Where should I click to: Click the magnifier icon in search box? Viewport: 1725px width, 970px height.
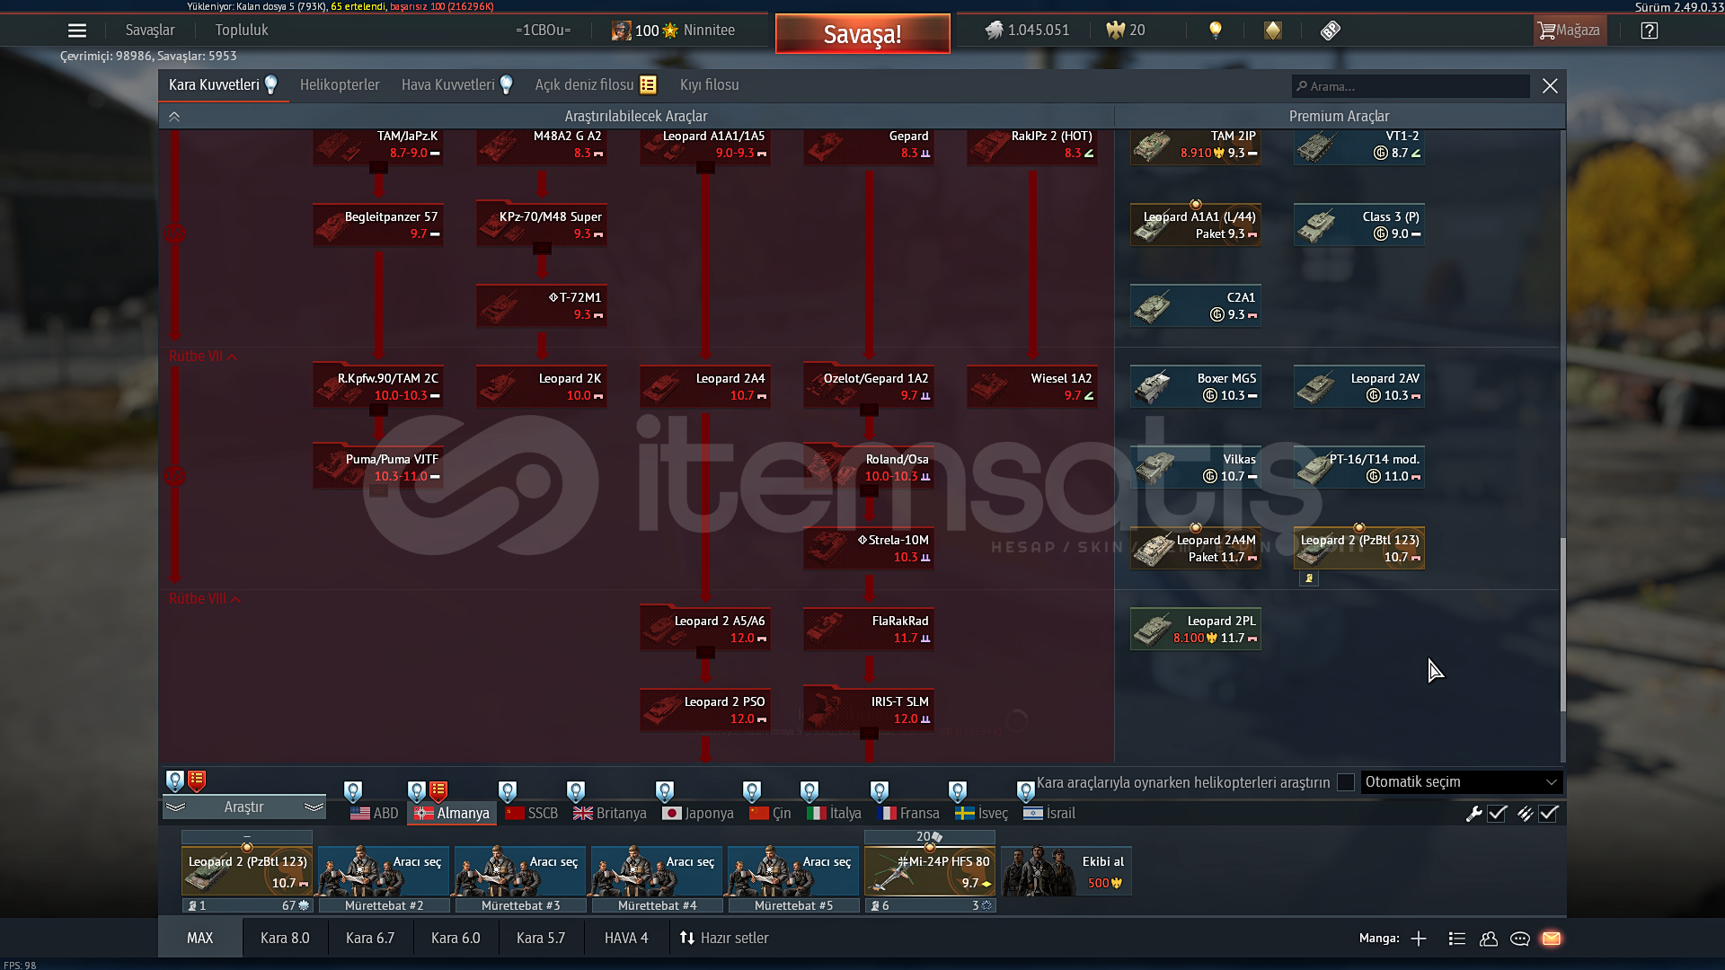click(x=1301, y=86)
